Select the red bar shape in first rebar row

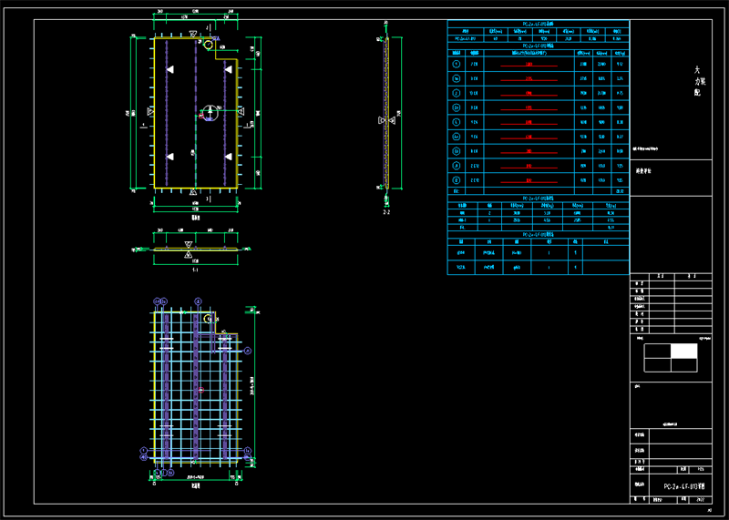pyautogui.click(x=529, y=65)
